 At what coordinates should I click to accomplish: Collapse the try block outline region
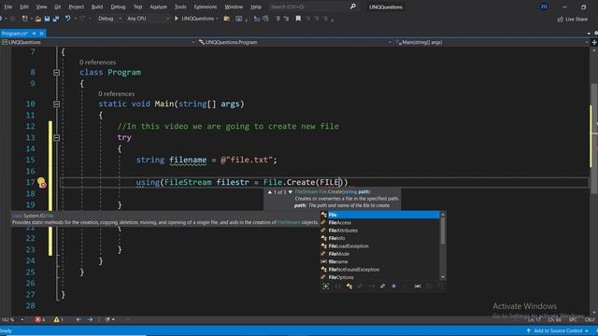pos(56,137)
